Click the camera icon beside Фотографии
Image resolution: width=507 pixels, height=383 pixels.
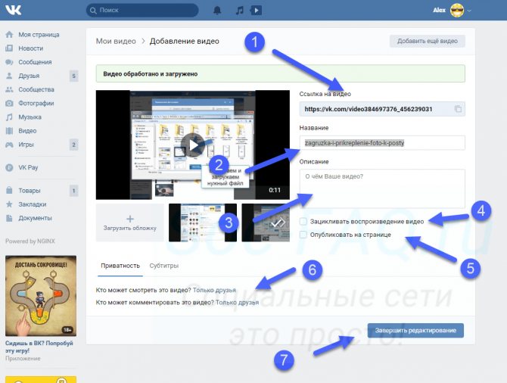(x=9, y=103)
